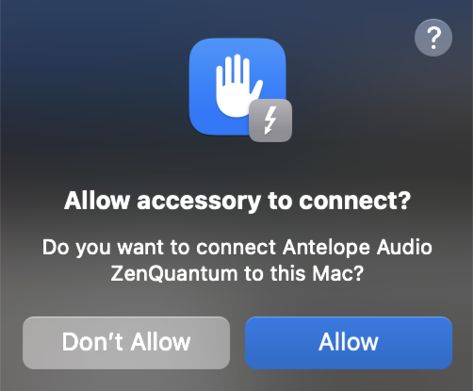
Task: Click the 'Do you want to connect' message
Action: [x=237, y=260]
